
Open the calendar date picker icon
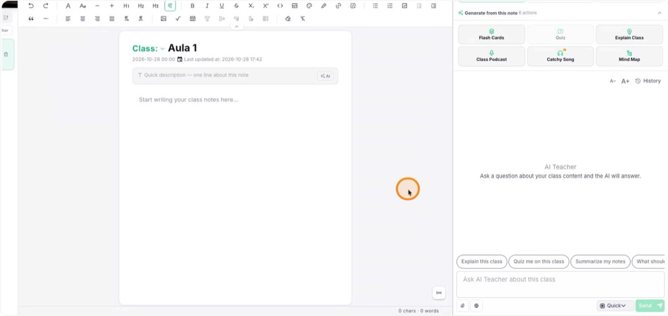point(180,59)
